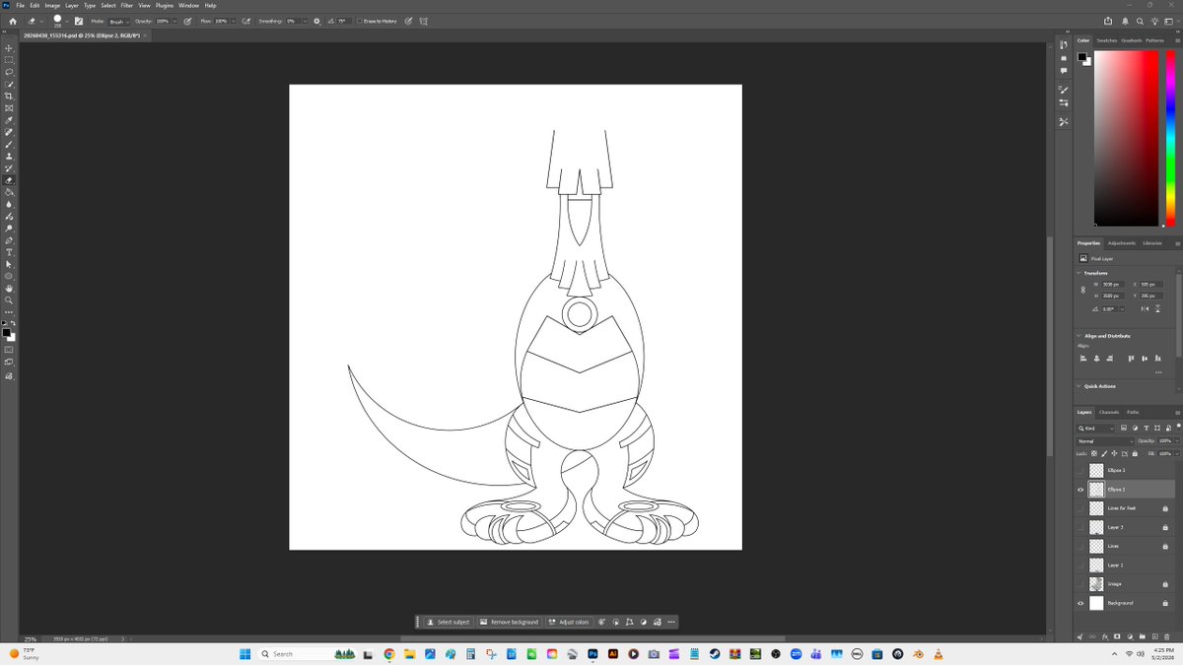The image size is (1183, 665).
Task: Show the Lines layer
Action: [x=1080, y=546]
